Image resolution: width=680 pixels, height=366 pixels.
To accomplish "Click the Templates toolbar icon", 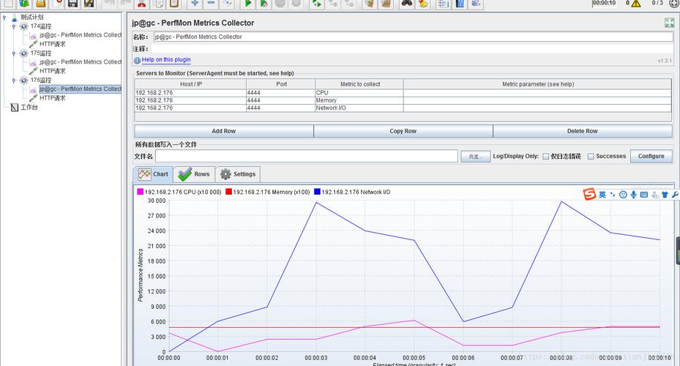I will (x=24, y=4).
